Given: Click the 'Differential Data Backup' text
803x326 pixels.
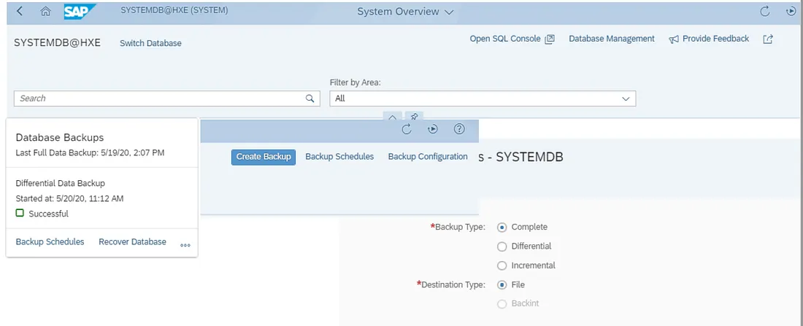Looking at the screenshot, I should coord(61,183).
